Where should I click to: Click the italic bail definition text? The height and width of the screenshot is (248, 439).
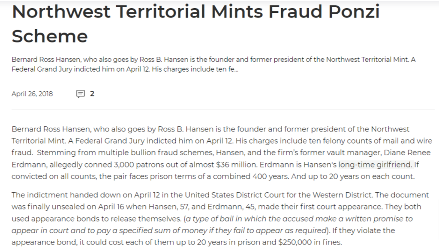[212, 224]
